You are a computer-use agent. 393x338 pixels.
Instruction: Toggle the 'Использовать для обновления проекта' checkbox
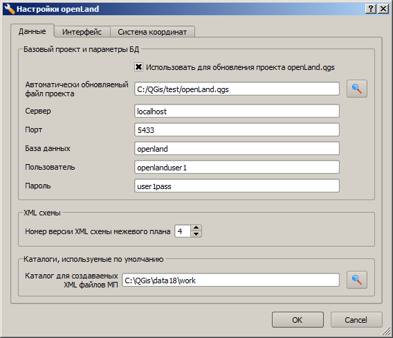click(x=138, y=67)
